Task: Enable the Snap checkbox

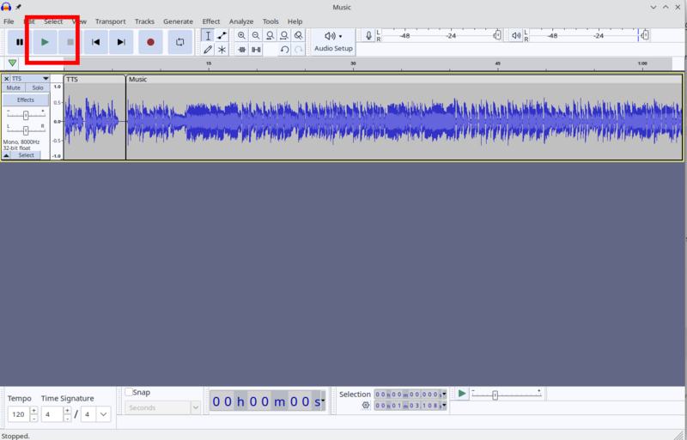Action: pyautogui.click(x=129, y=392)
